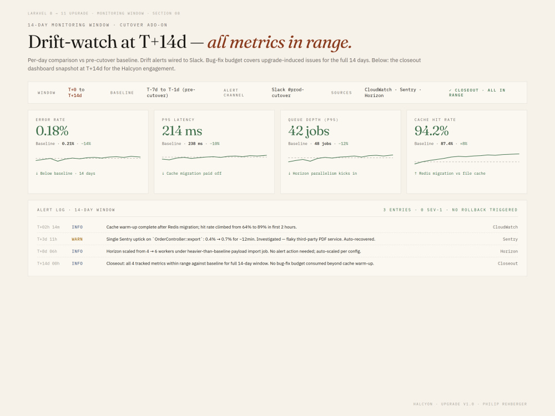Click the 'T+02h 14m' timestamp
555x416 pixels.
pos(48,227)
